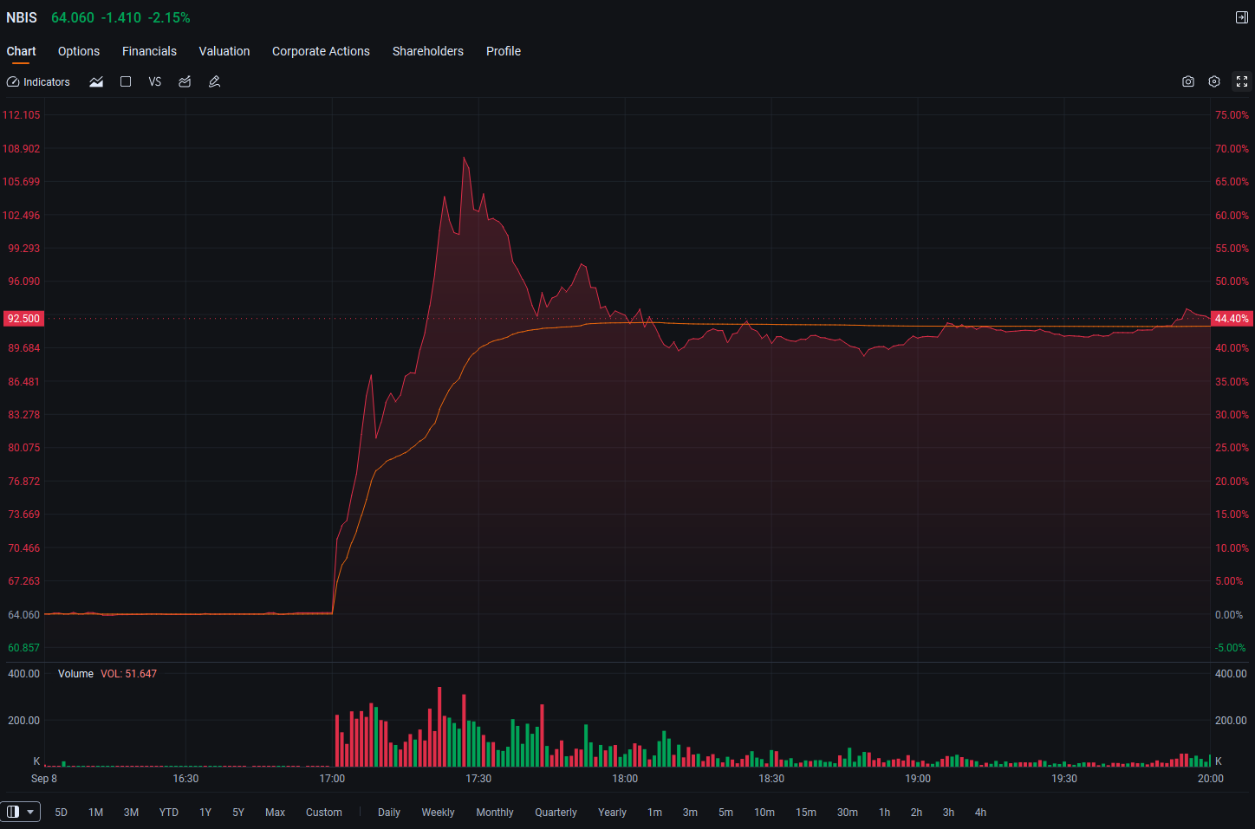Open the Indicators panel

[38, 81]
